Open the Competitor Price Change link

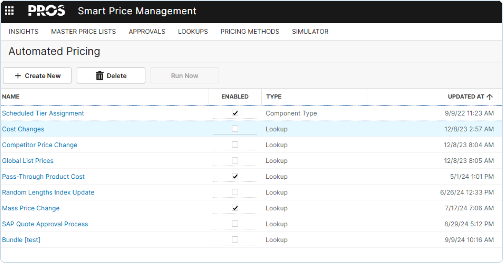tap(40, 145)
